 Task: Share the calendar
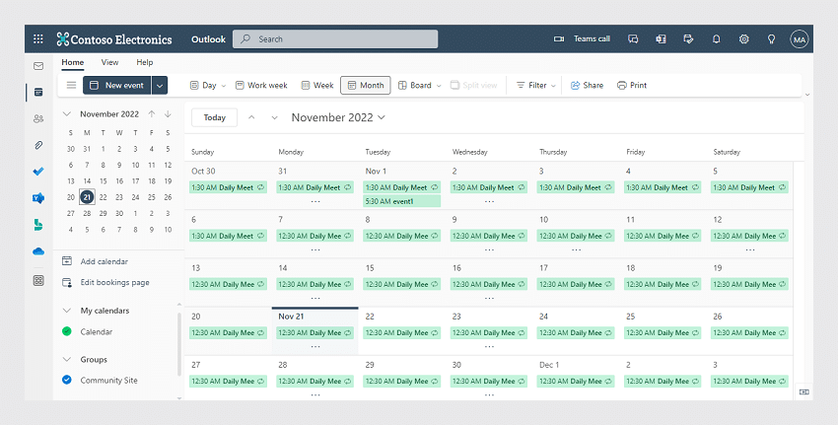(587, 85)
